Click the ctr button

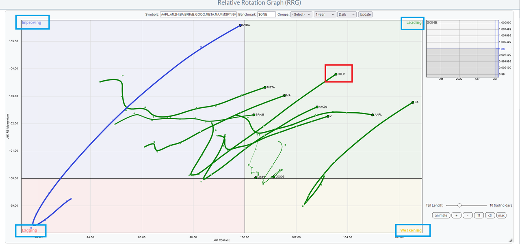[x=490, y=215]
